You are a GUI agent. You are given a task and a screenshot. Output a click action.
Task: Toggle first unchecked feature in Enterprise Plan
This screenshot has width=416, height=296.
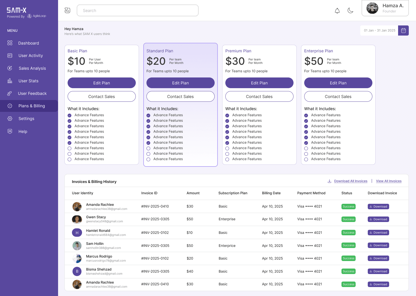[x=306, y=148]
